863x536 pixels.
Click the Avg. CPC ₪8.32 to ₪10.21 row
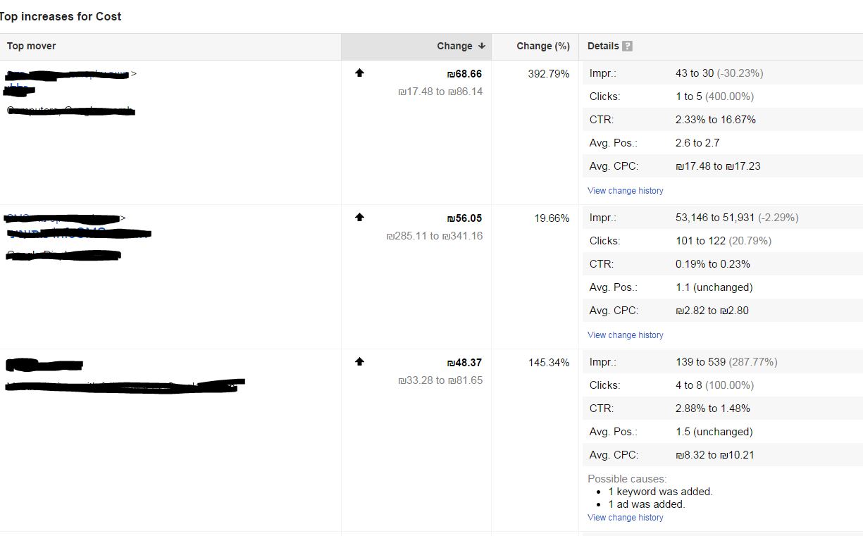click(723, 455)
